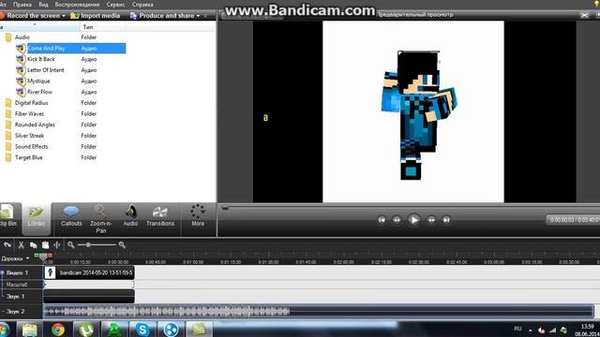Click the split clip timeline icon
The width and height of the screenshot is (600, 337).
click(x=56, y=245)
